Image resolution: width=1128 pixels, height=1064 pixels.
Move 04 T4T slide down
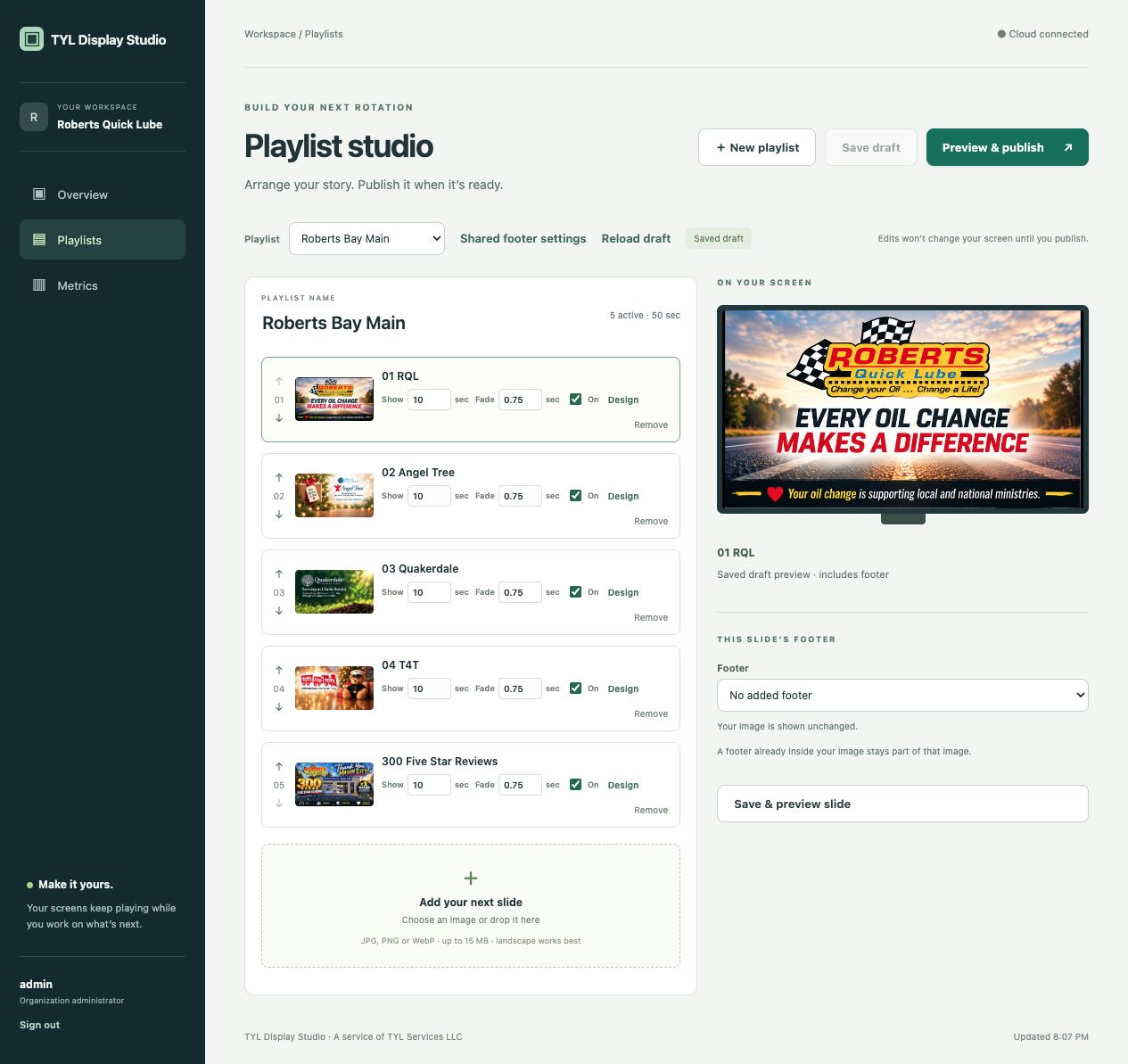(x=279, y=706)
